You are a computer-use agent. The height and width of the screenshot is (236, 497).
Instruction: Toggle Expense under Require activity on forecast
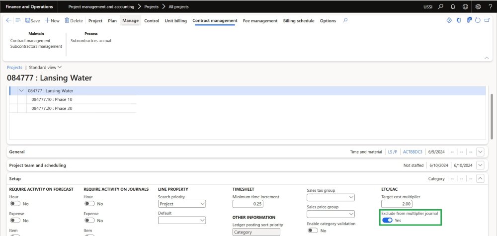point(15,221)
